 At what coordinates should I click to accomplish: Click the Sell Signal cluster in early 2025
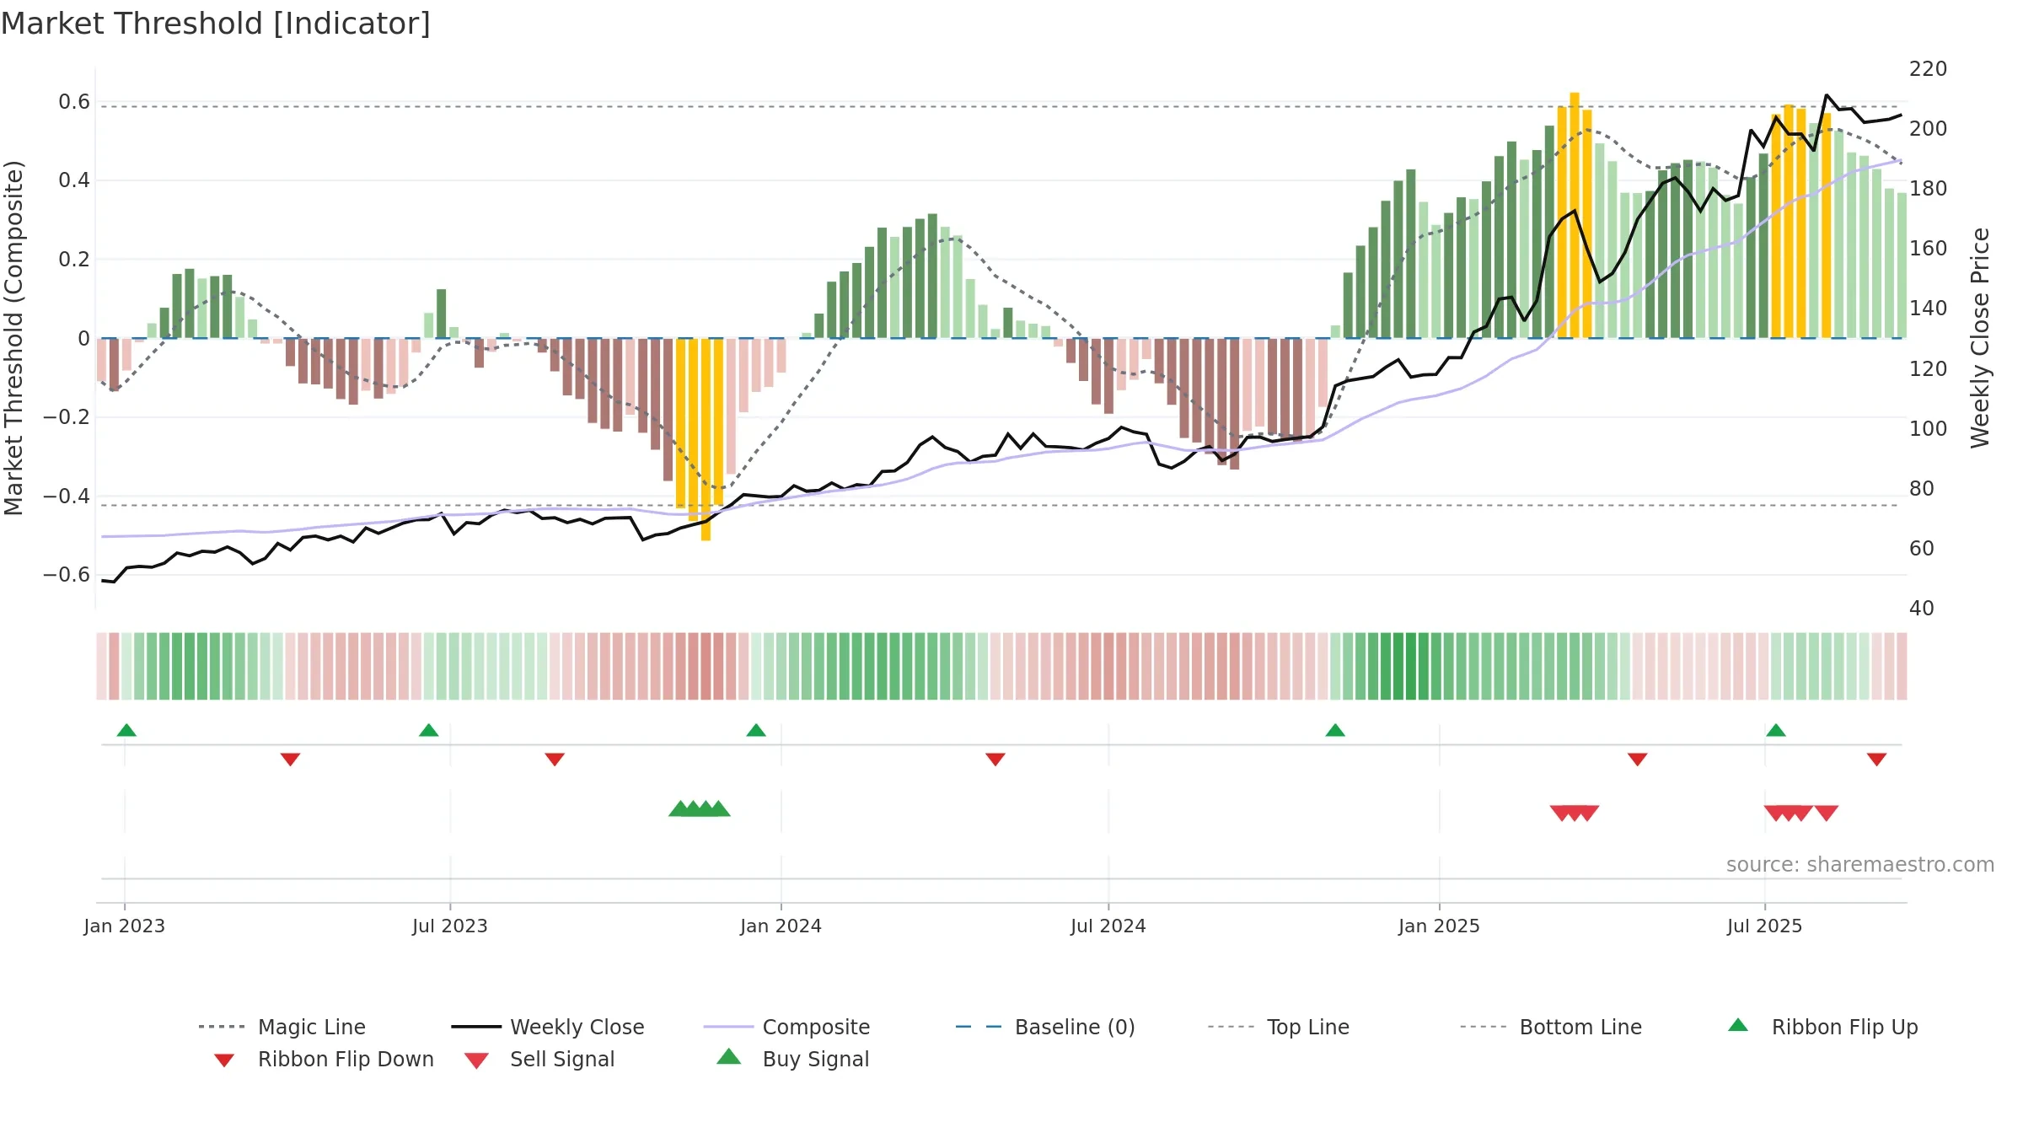click(x=1575, y=813)
